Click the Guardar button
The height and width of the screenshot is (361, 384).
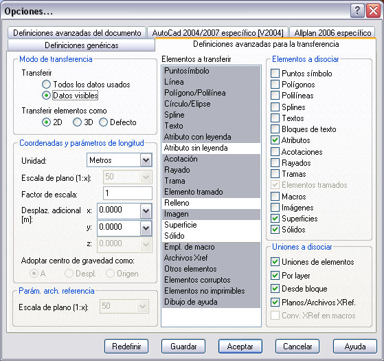tap(183, 347)
